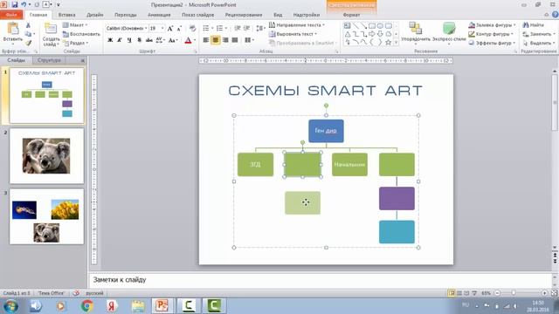The width and height of the screenshot is (559, 314).
Task: Toggle strikethrough (abc) formatting
Action: tap(149, 40)
